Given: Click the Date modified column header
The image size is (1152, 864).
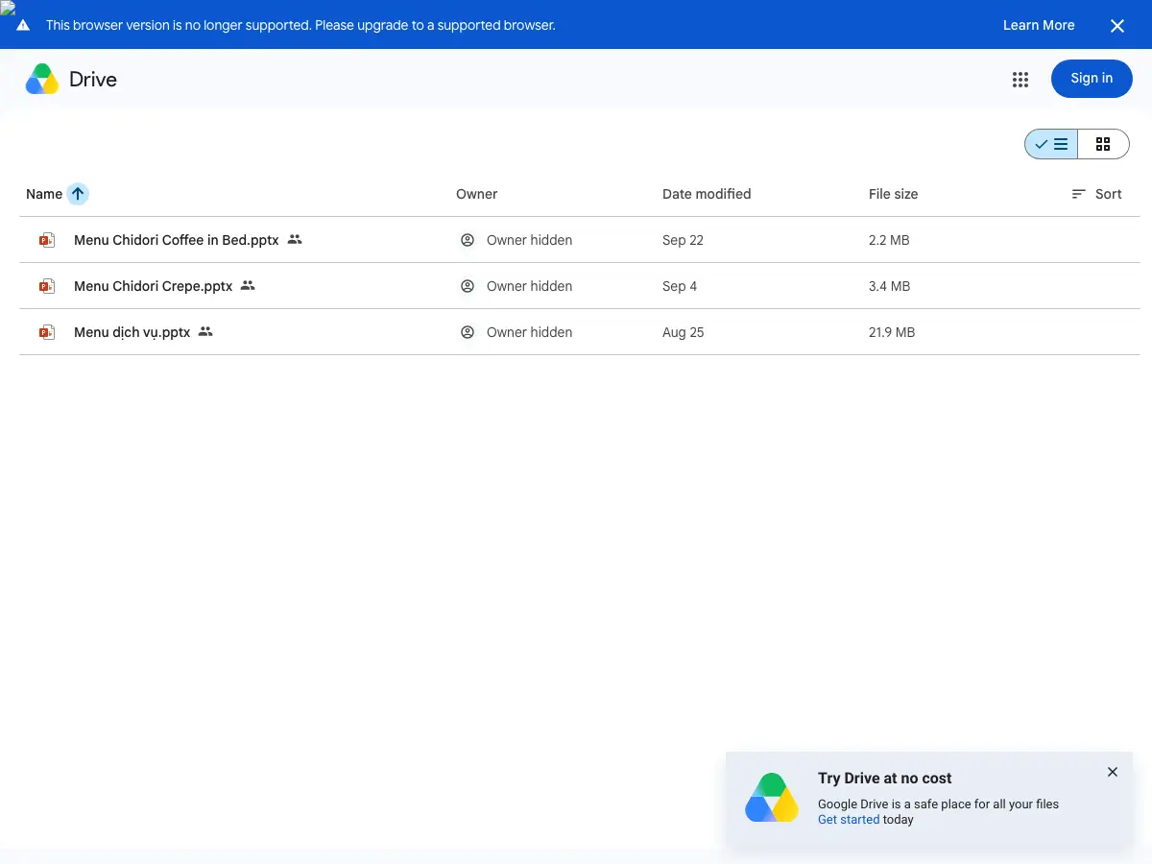Looking at the screenshot, I should pos(707,194).
